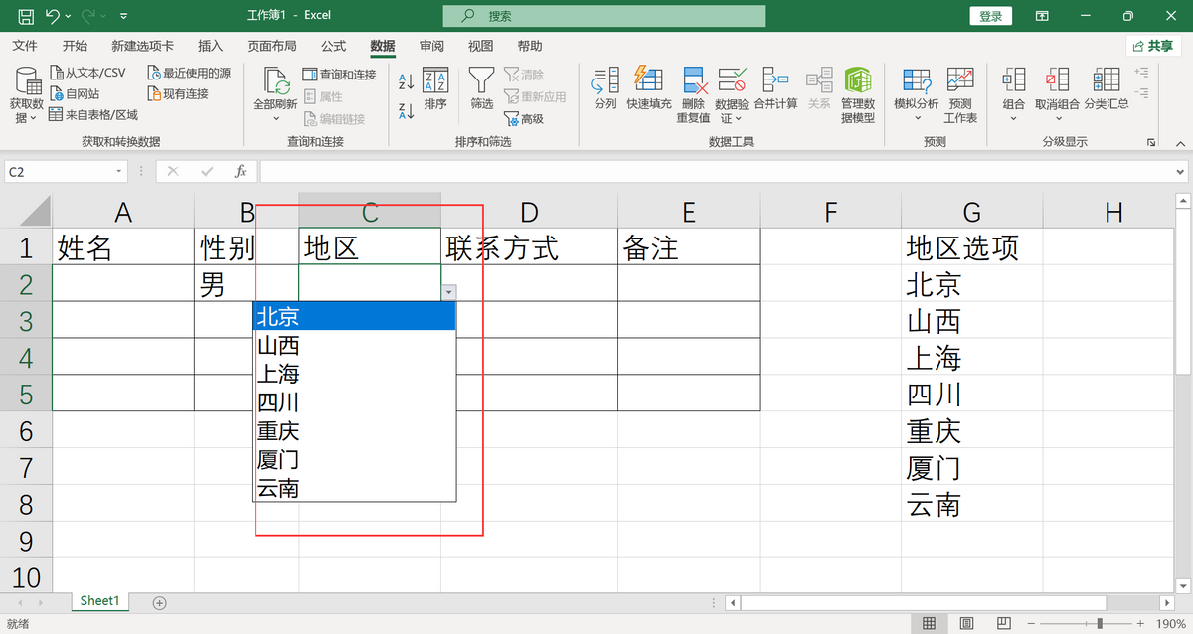Image resolution: width=1193 pixels, height=634 pixels.
Task: Open Ribbon Display Options button
Action: 1042,16
